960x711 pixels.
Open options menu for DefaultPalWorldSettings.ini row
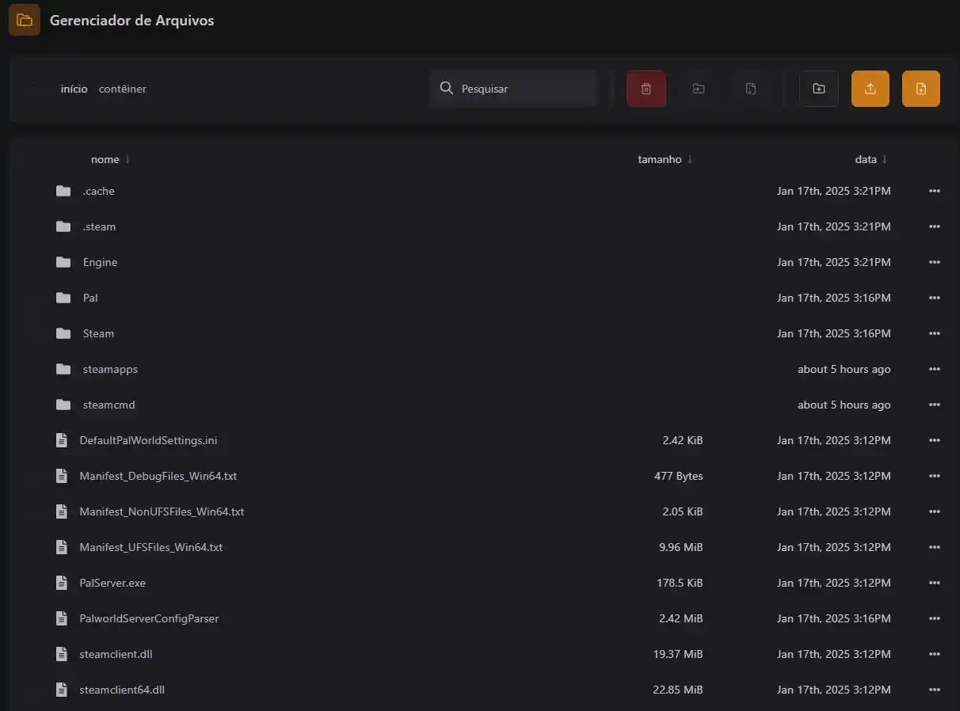[x=934, y=440]
